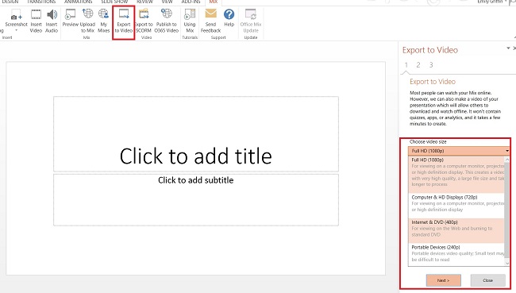Image resolution: width=516 pixels, height=293 pixels.
Task: Select Internet & DVD (480p) option
Action: click(x=456, y=230)
